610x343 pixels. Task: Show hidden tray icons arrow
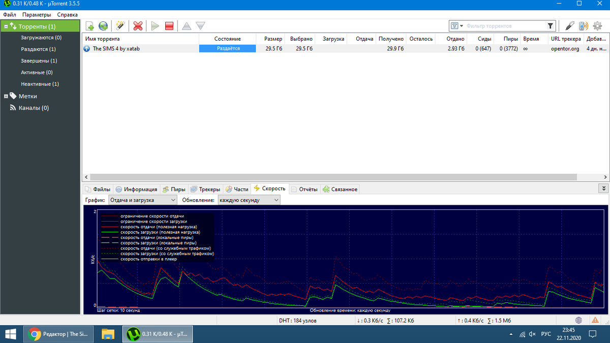(511, 334)
